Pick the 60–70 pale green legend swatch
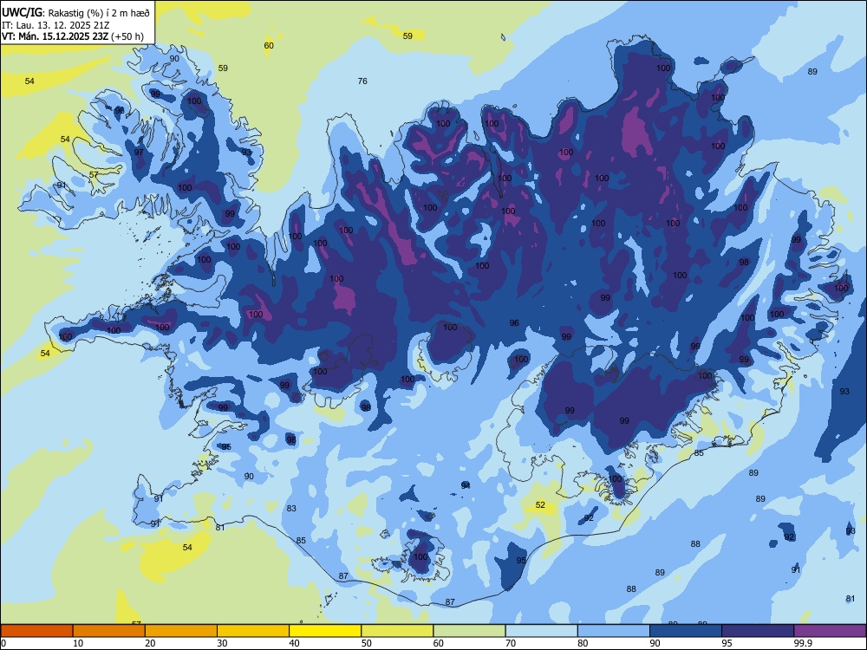Screen dimensions: 867x650 469,631
